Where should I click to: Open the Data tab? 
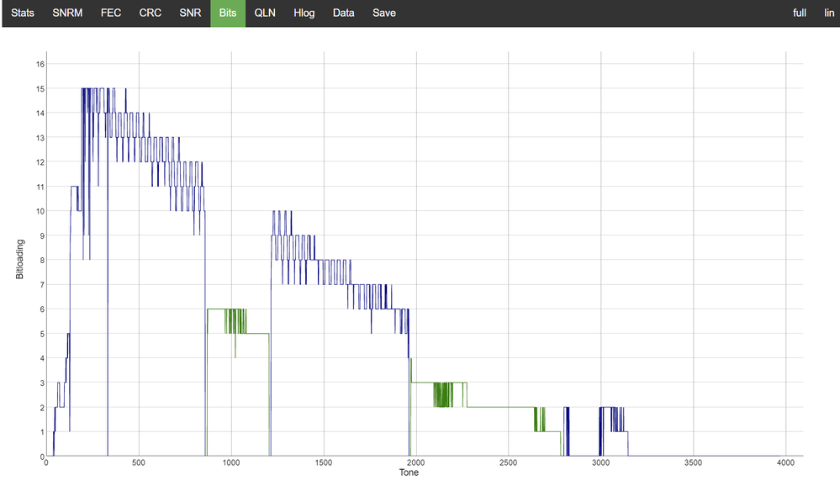click(x=343, y=13)
